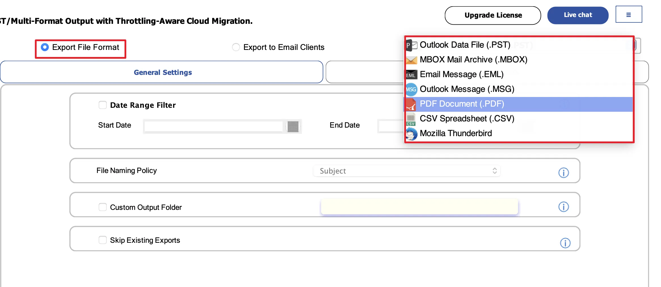Click the Outlook PST file icon
This screenshot has height=287, width=661.
411,45
